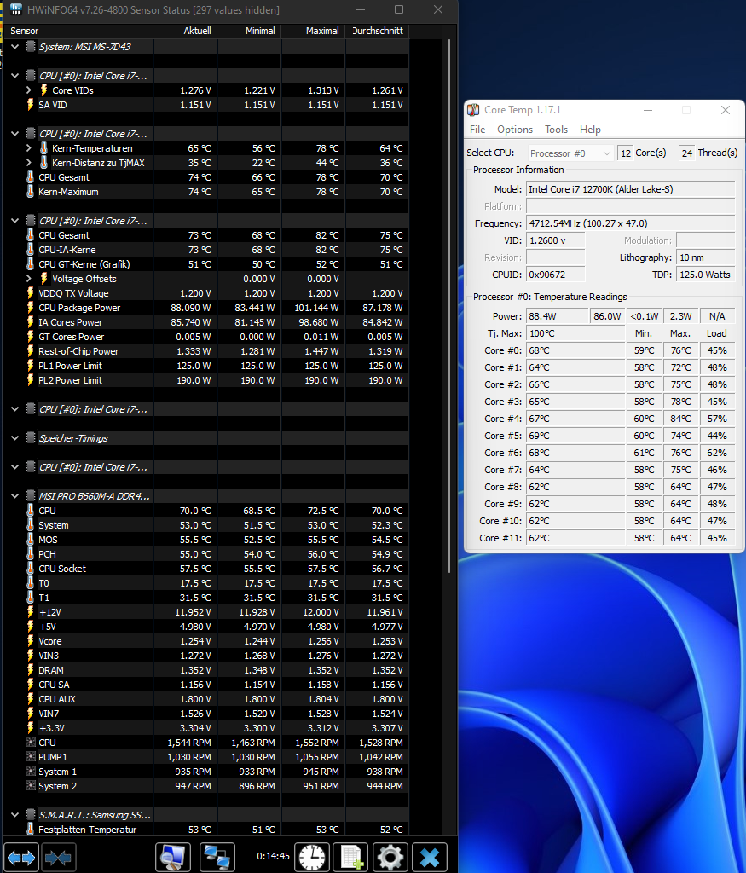Click the Frequency field 4712.54MHz

(x=630, y=223)
